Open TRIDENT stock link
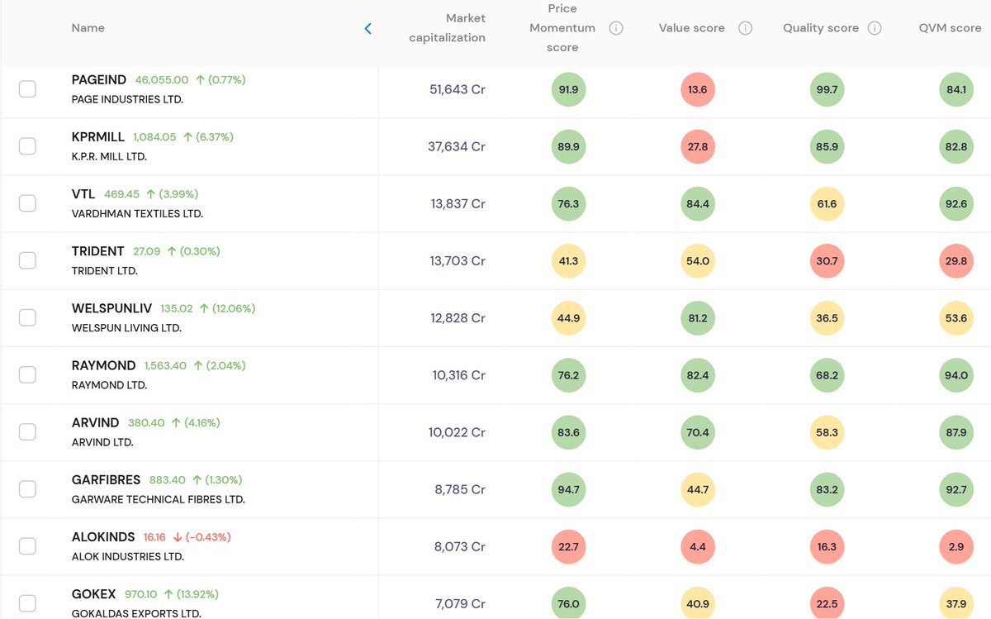The image size is (991, 619). click(x=98, y=250)
